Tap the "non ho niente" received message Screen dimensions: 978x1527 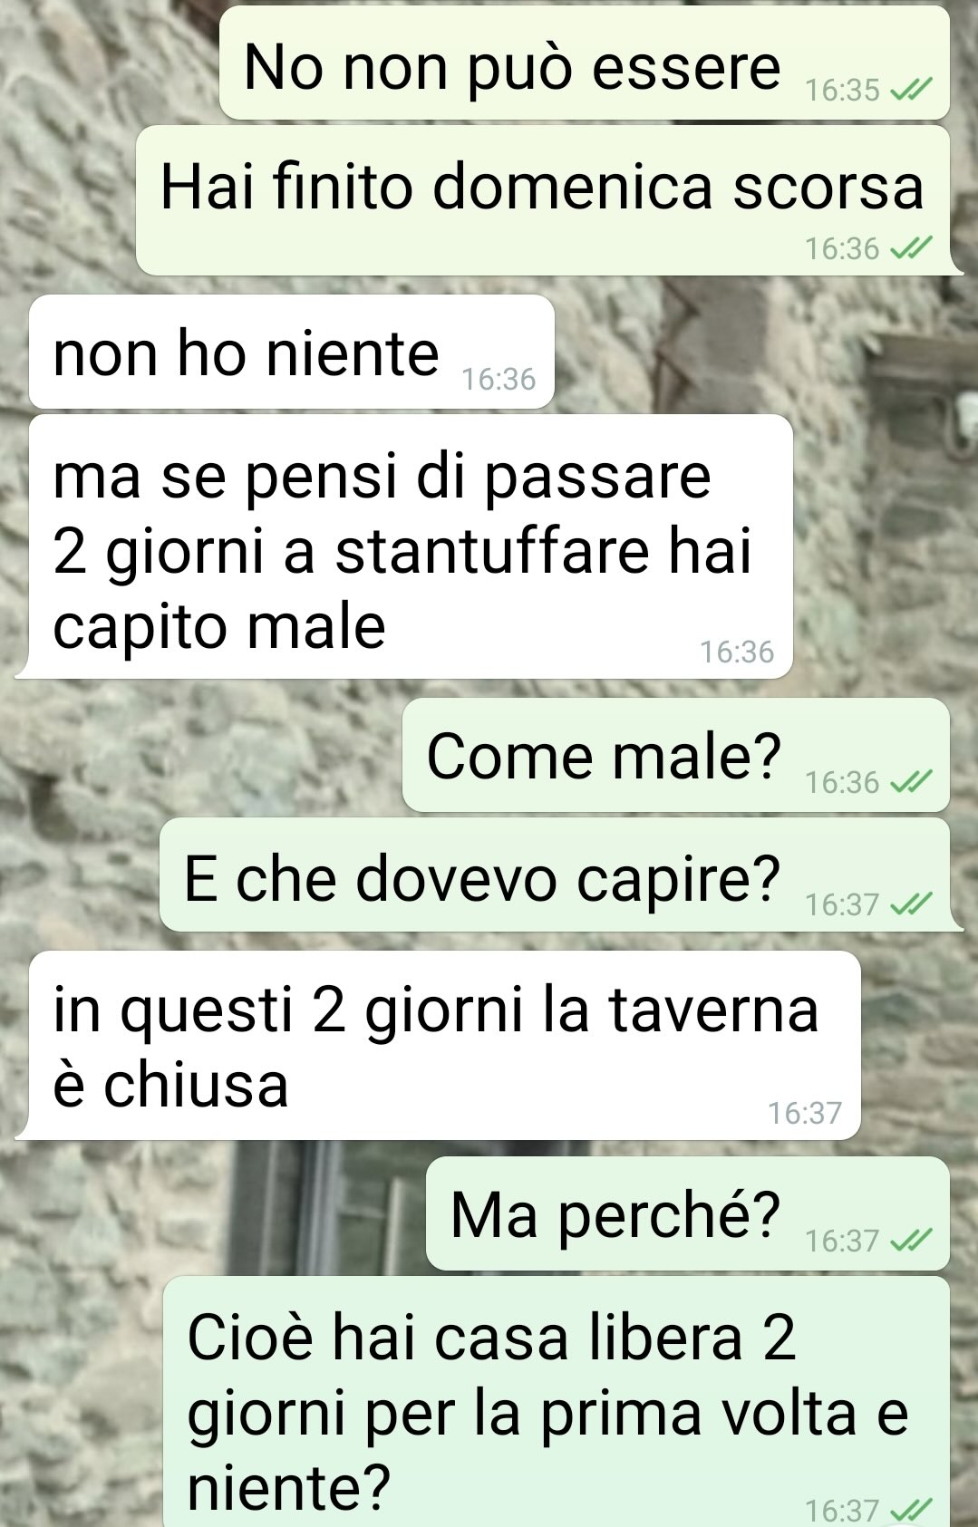(x=292, y=352)
